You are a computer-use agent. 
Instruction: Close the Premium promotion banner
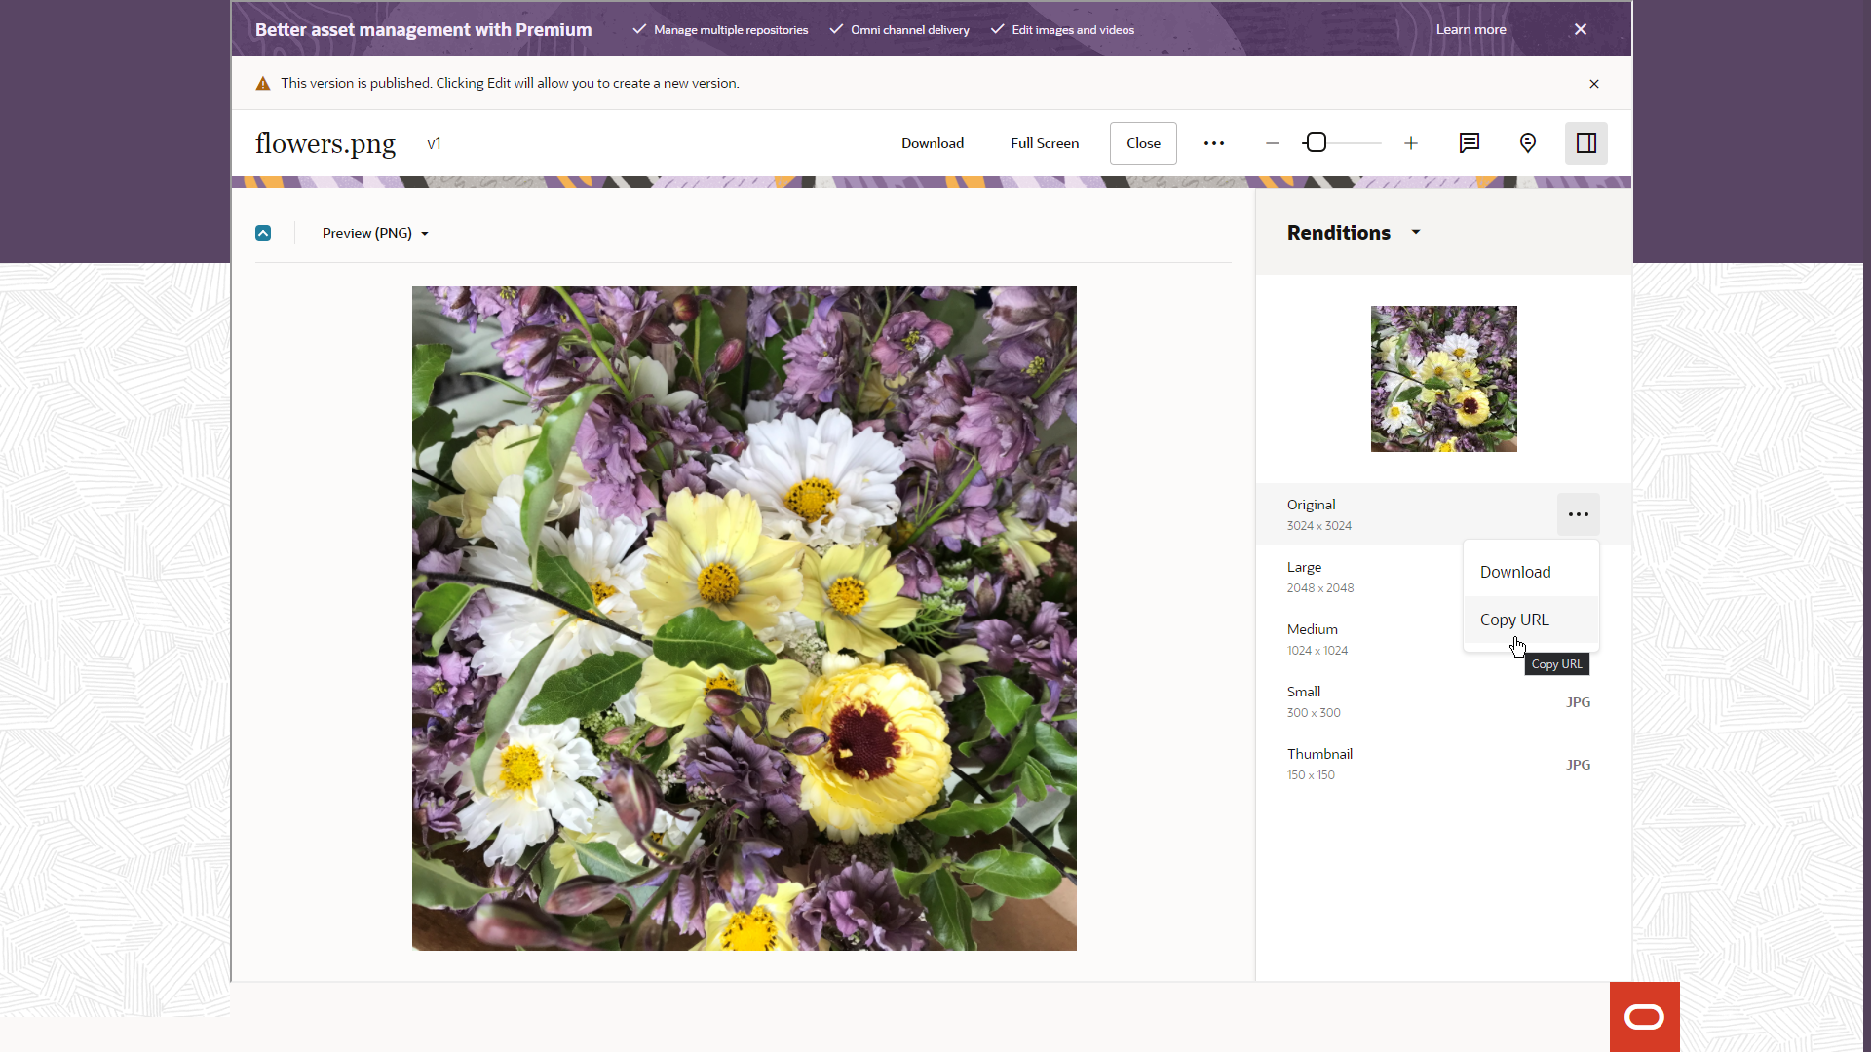[x=1580, y=29]
